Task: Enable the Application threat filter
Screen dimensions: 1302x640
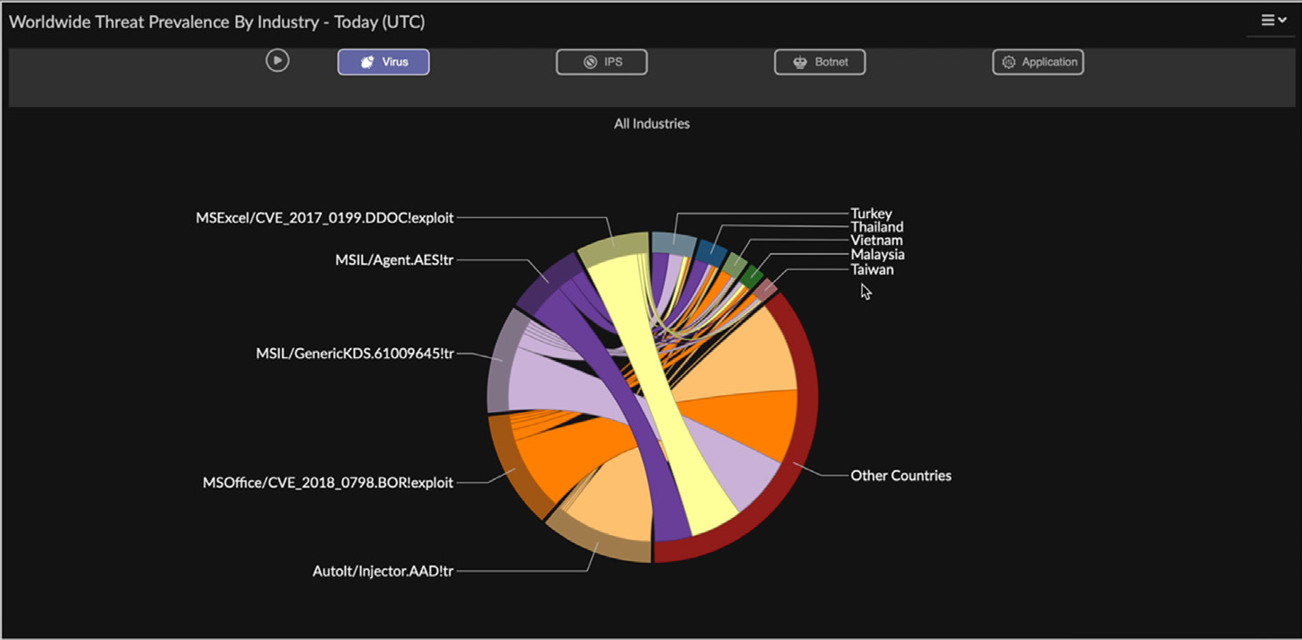Action: click(1038, 61)
